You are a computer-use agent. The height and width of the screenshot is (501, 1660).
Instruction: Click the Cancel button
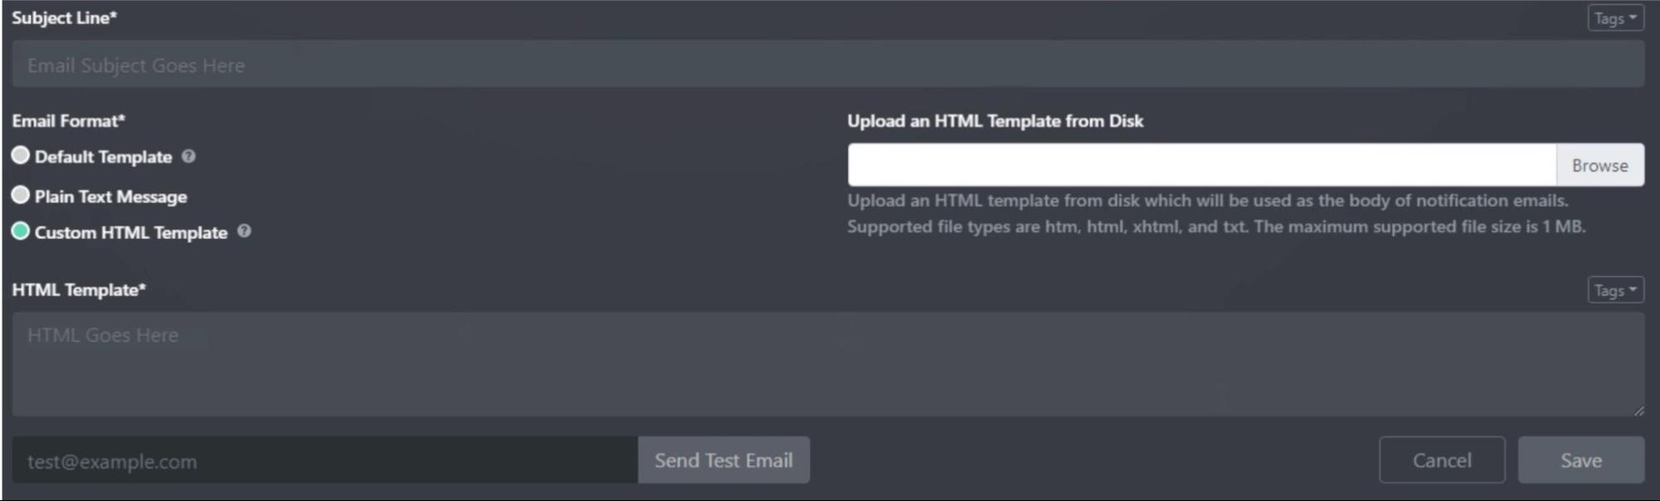1442,460
